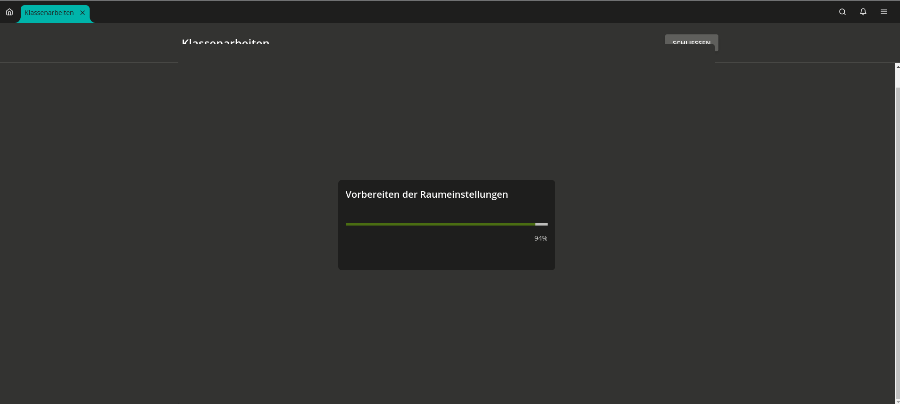Click the 'Vorbereiten der Raumeinstellungen' title
The height and width of the screenshot is (404, 900).
[x=426, y=194]
